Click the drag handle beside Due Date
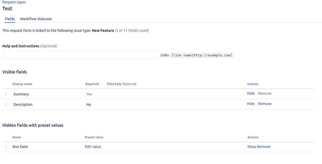Viewport: 322px width, 164px height. pos(6,147)
